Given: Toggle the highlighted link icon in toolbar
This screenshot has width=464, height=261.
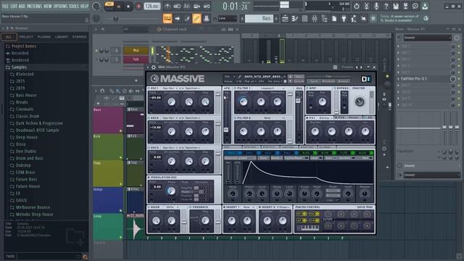Looking at the screenshot, I should point(196,19).
